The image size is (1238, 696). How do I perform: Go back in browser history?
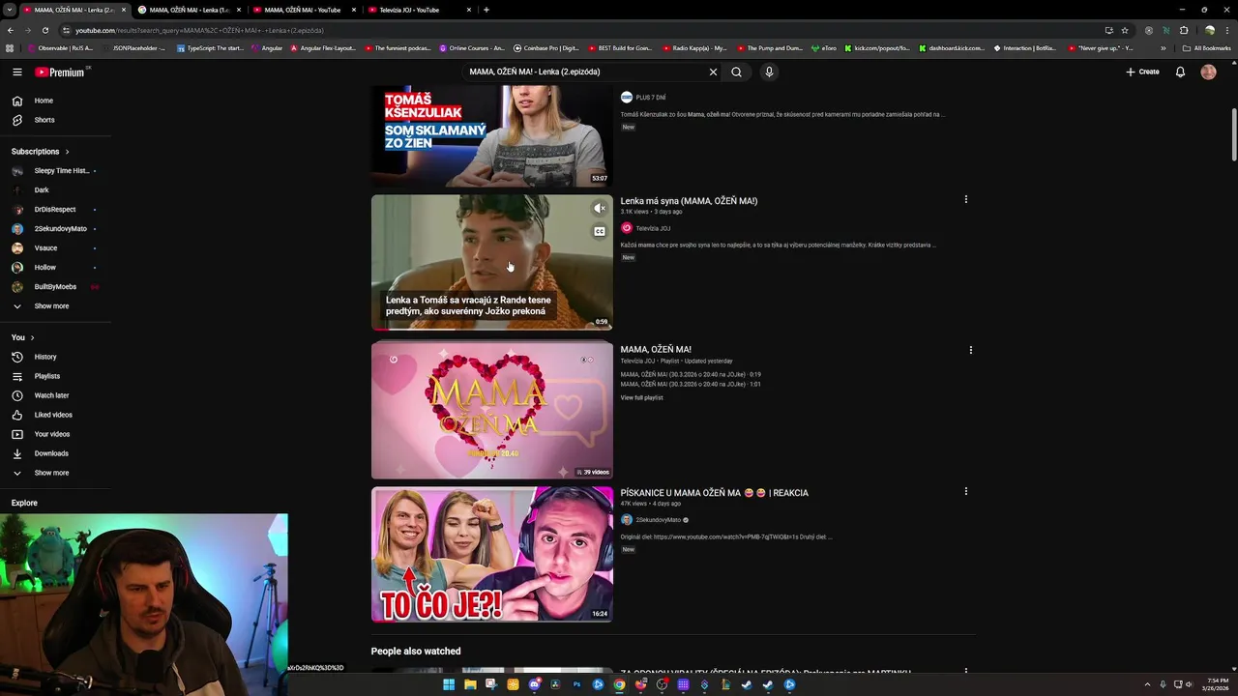[x=10, y=30]
